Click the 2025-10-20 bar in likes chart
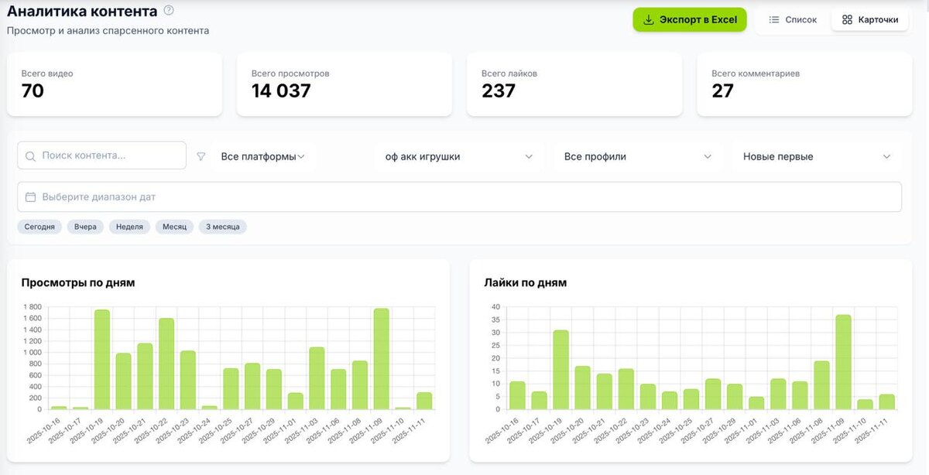Viewport: 929px width, 475px height. tap(582, 388)
